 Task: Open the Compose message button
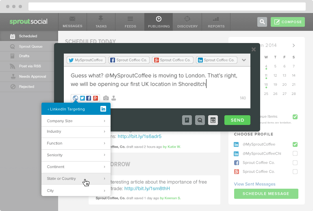pos(288,22)
